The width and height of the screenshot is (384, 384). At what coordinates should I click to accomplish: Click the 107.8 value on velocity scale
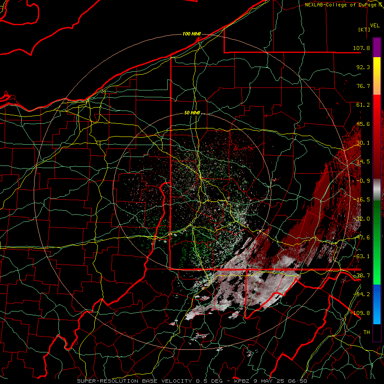click(361, 48)
